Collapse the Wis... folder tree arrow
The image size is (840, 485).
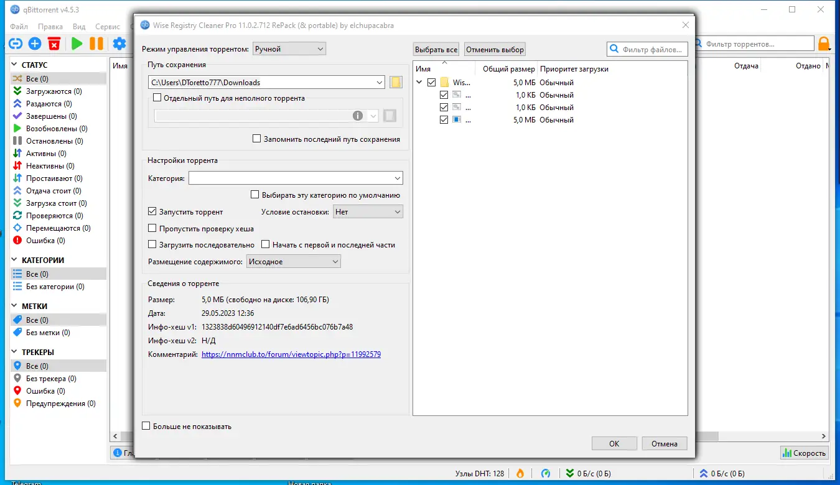[x=419, y=83]
